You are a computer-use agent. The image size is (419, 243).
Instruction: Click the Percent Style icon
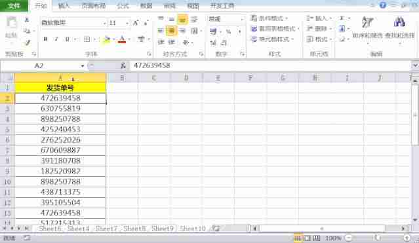pyautogui.click(x=228, y=32)
